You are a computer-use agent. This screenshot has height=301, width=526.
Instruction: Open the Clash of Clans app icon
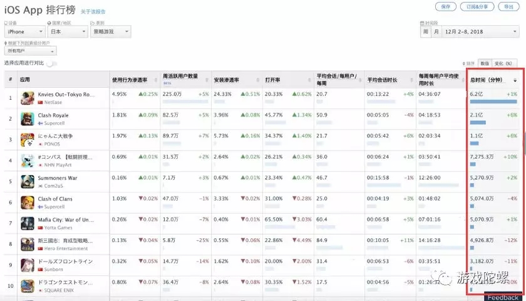point(28,203)
